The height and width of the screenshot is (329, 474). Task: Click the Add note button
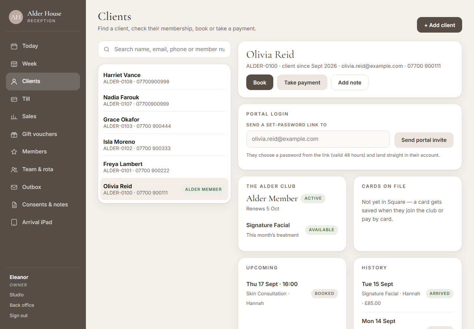[350, 82]
